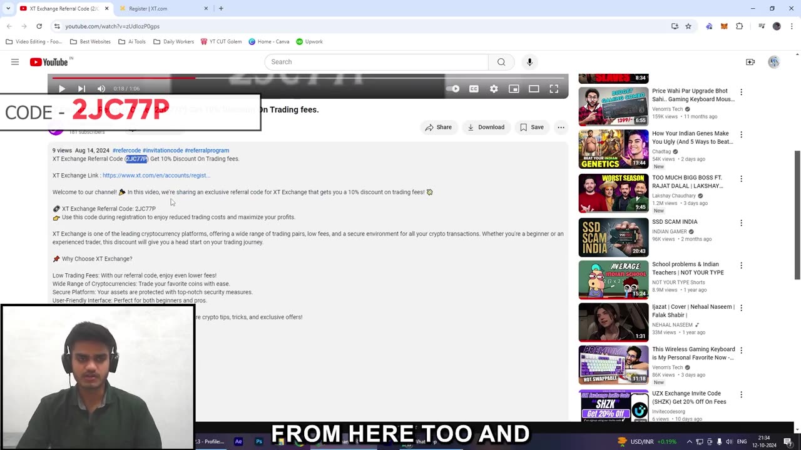Start voice search with the microphone icon
This screenshot has width=801, height=450.
point(529,62)
